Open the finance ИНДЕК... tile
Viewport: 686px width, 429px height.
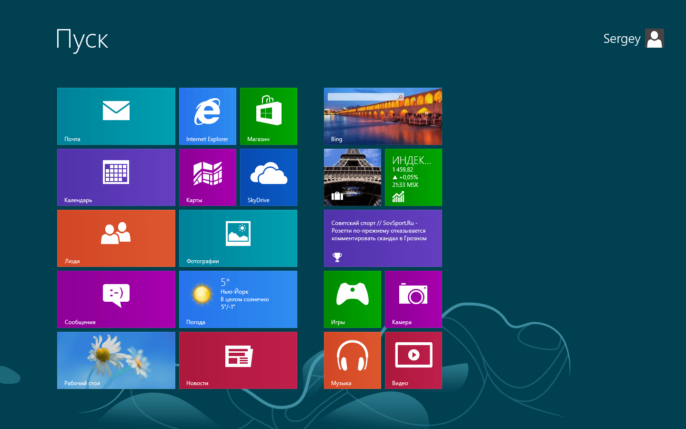(414, 177)
